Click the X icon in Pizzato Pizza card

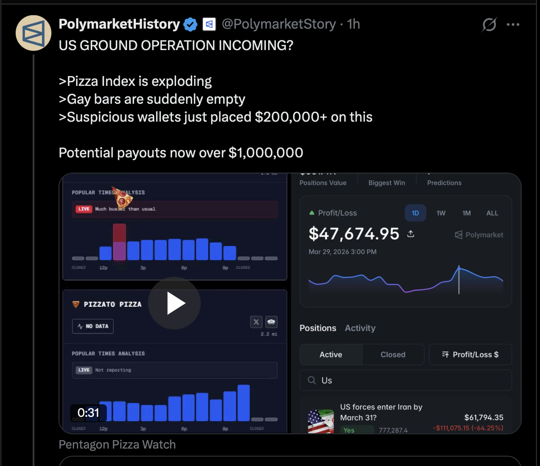click(x=256, y=322)
